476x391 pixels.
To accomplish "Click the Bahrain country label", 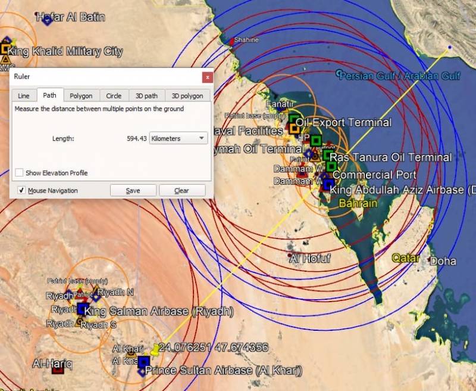I will (x=358, y=203).
